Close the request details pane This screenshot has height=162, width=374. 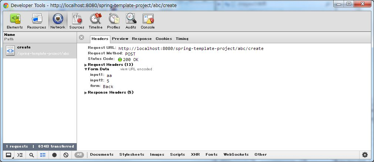81,37
